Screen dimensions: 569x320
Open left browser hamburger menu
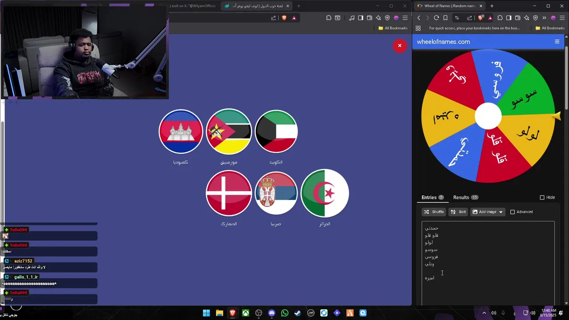[405, 18]
